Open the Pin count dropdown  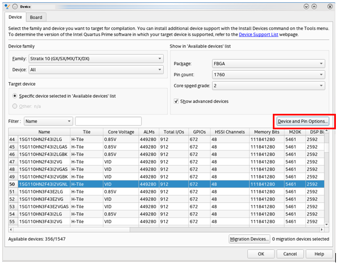point(268,75)
